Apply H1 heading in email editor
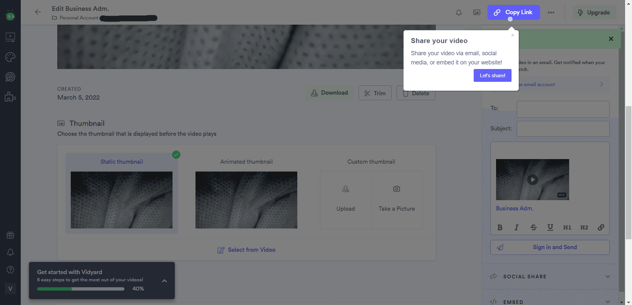The image size is (632, 305). pos(567,227)
